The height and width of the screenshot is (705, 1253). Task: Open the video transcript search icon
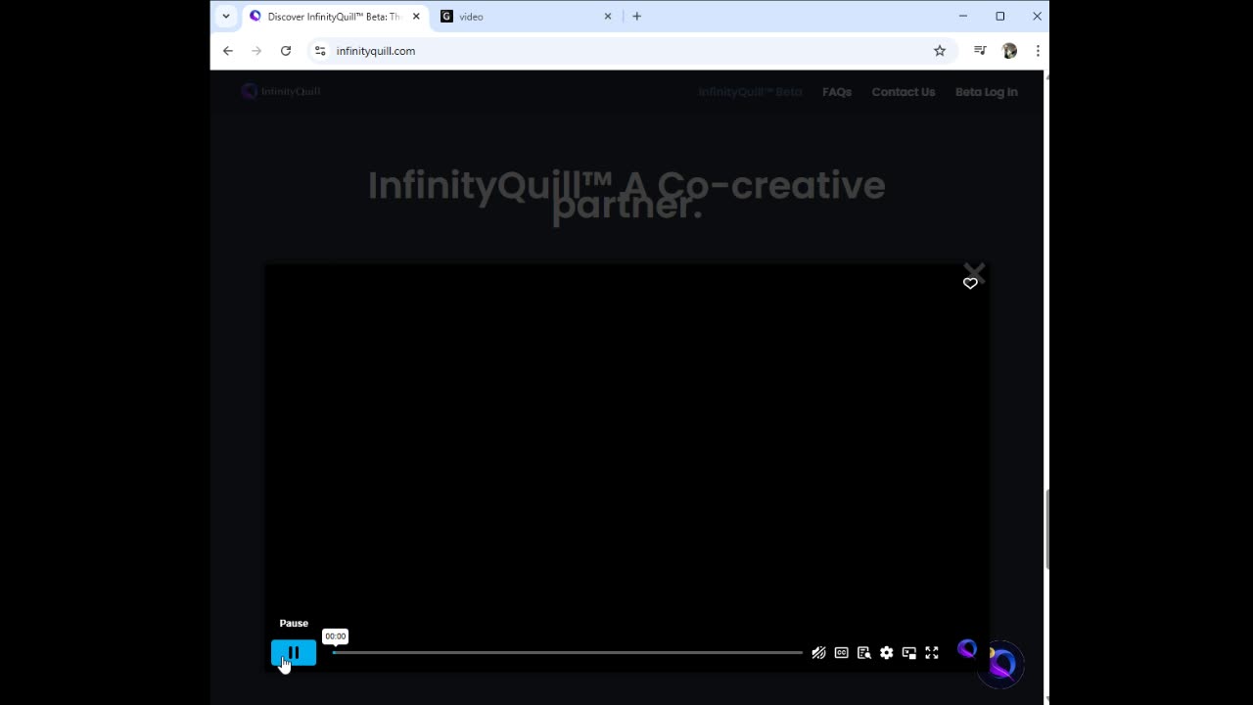(x=863, y=653)
